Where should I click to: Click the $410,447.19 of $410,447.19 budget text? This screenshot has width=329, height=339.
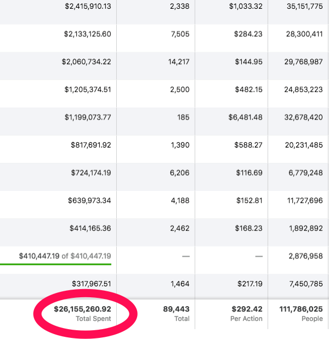(65, 256)
